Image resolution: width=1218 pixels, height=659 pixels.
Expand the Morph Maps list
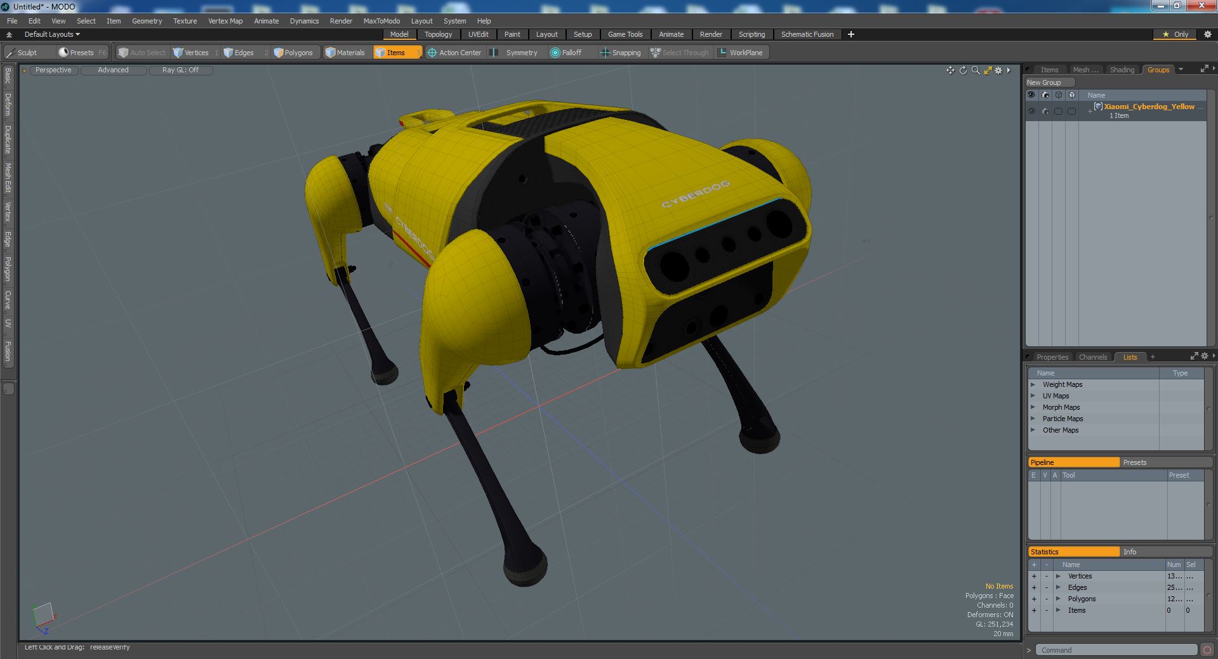pyautogui.click(x=1033, y=407)
